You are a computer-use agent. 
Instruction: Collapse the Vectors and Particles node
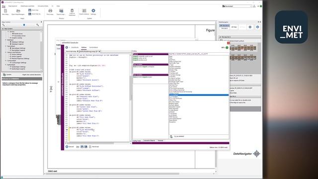(5, 52)
